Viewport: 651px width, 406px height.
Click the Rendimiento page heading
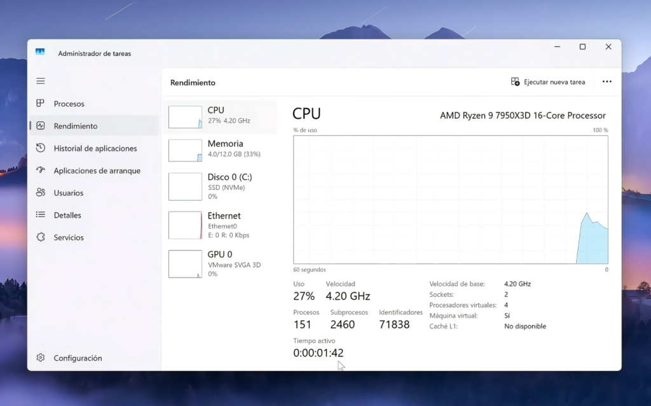point(193,83)
